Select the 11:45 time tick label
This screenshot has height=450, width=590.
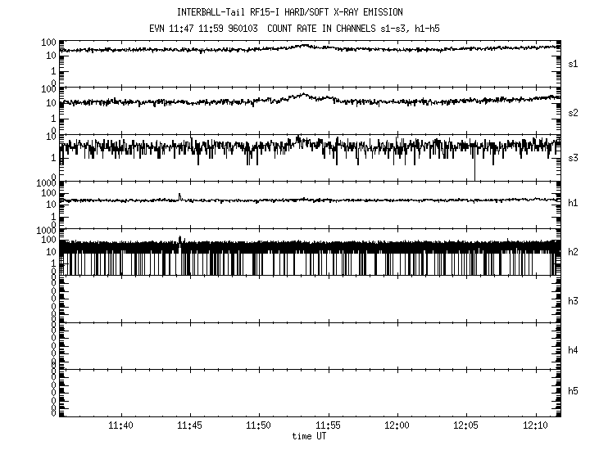pos(190,426)
